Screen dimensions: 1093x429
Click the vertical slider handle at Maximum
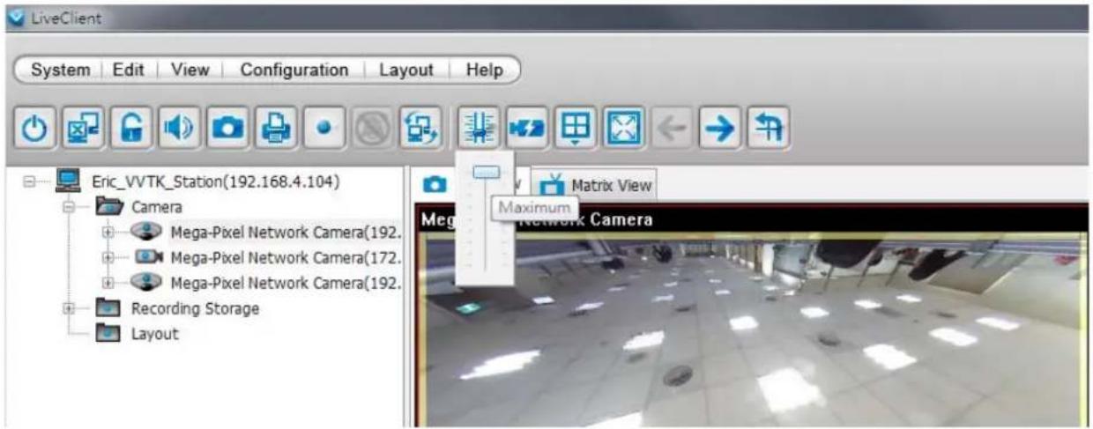tap(486, 173)
